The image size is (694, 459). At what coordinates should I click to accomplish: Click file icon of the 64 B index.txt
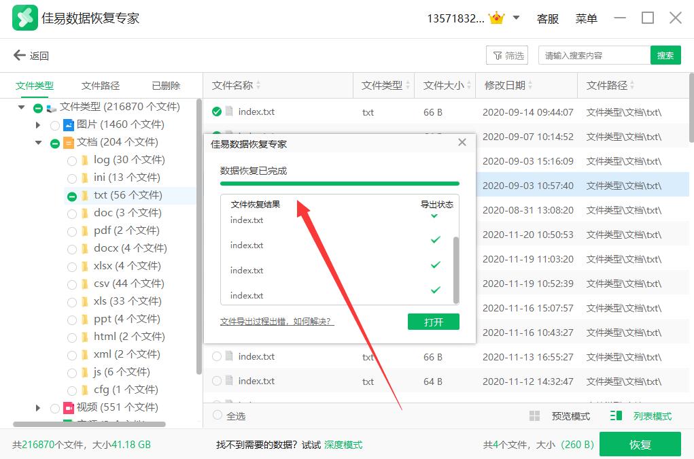(229, 380)
